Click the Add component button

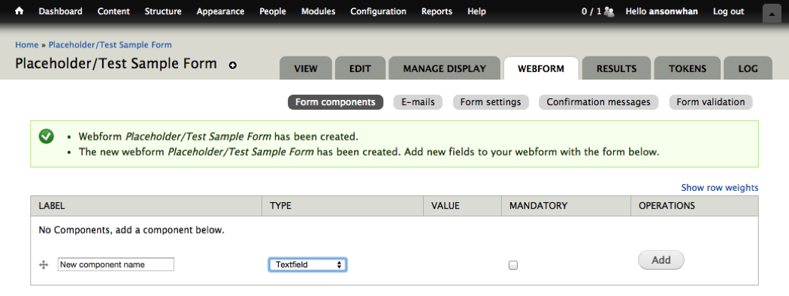[x=661, y=260]
